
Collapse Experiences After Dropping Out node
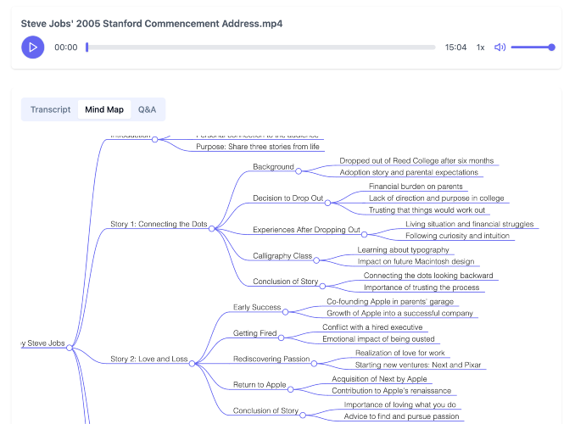[x=364, y=234]
